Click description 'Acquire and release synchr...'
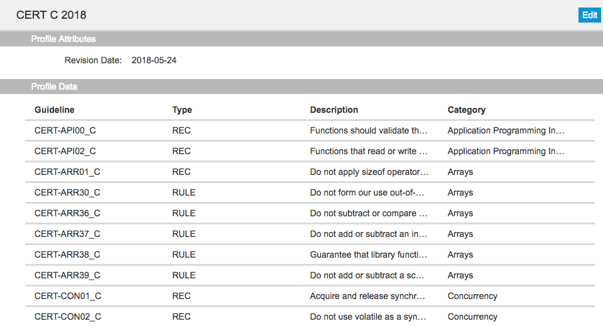603x326 pixels. point(367,297)
